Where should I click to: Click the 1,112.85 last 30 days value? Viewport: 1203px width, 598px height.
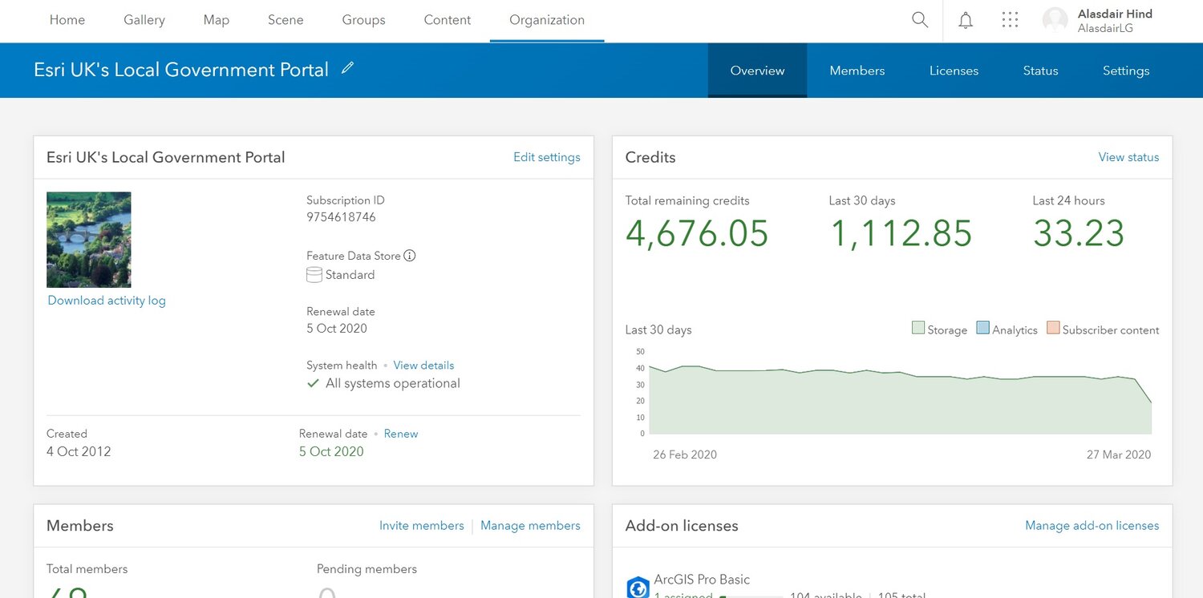pos(901,233)
